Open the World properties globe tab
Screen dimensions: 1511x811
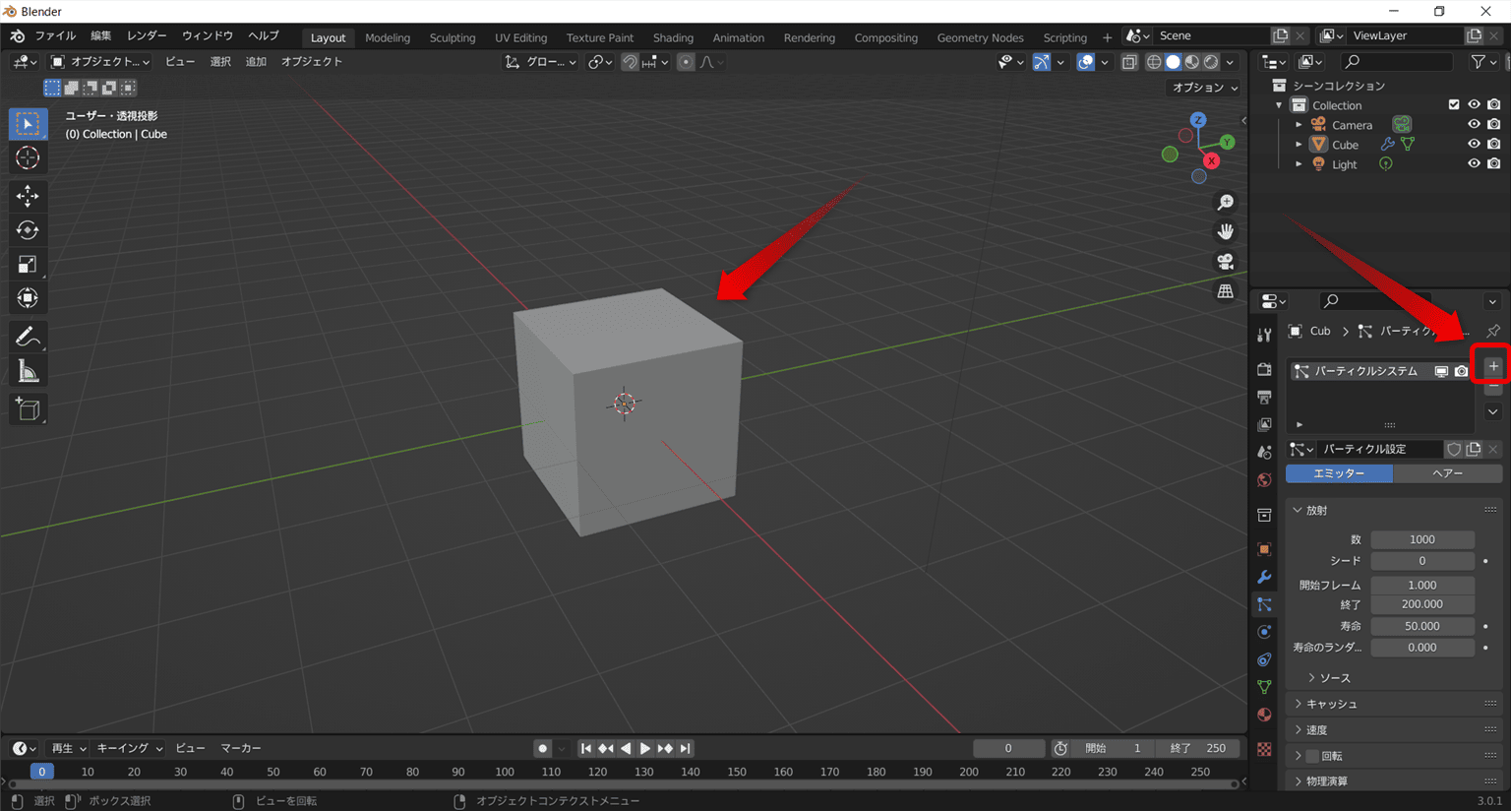click(1264, 479)
